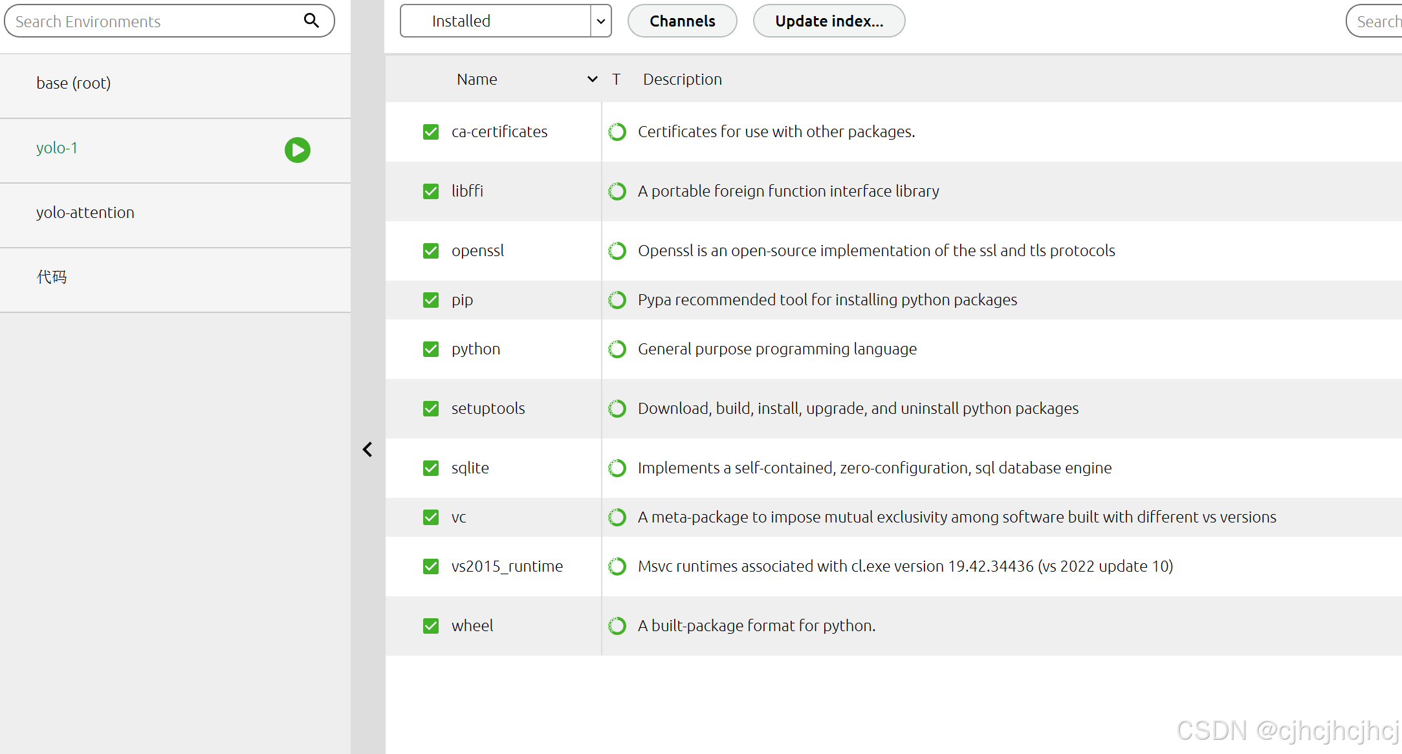Viewport: 1402px width, 754px height.
Task: Click the type icon for libffi
Action: pyautogui.click(x=617, y=191)
